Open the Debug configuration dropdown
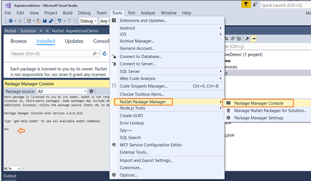Viewport: 311px width, 181px height. tap(88, 21)
